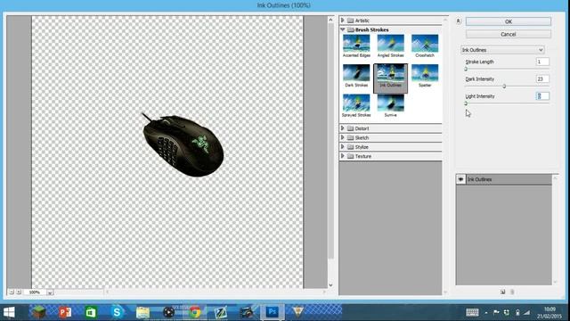The height and width of the screenshot is (321, 570).
Task: Click the Artistic folder icon
Action: 350,21
